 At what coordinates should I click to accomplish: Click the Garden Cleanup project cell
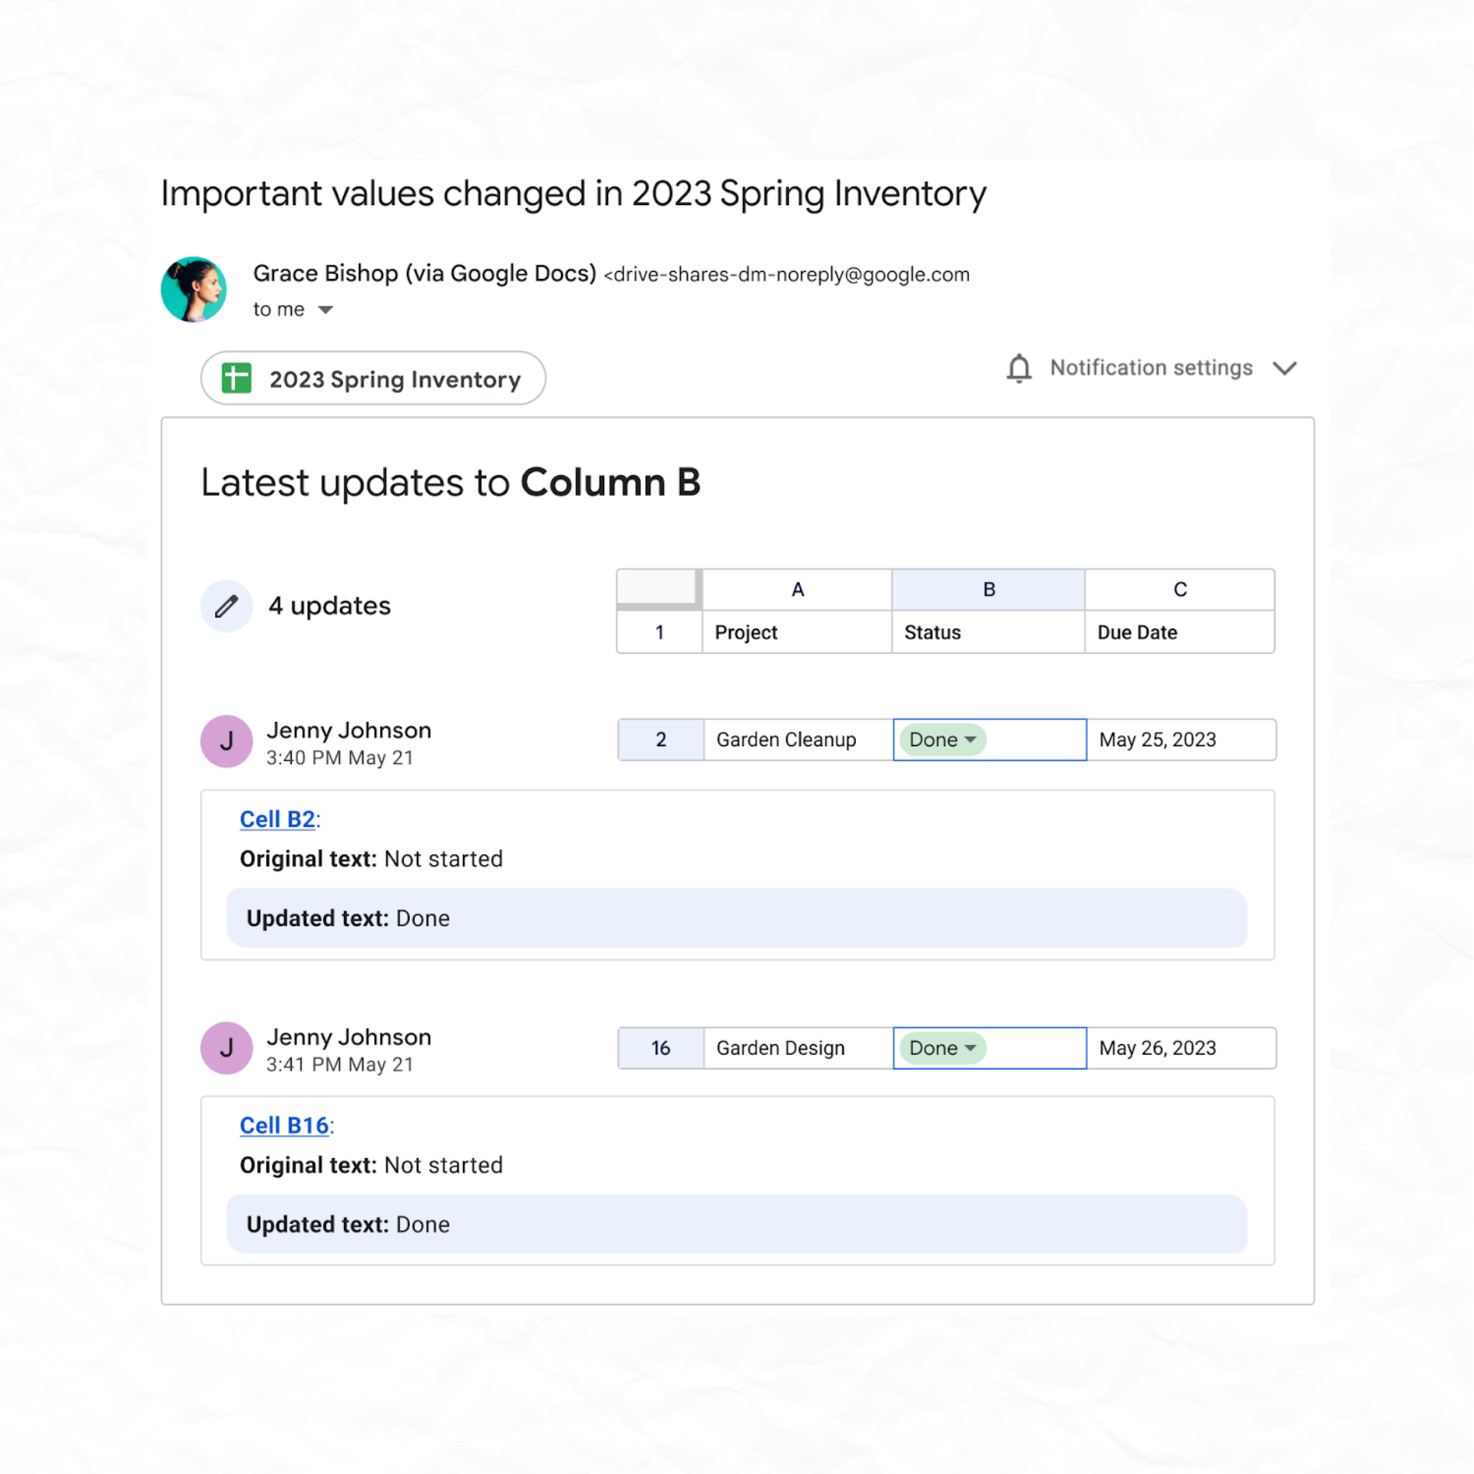pyautogui.click(x=798, y=739)
